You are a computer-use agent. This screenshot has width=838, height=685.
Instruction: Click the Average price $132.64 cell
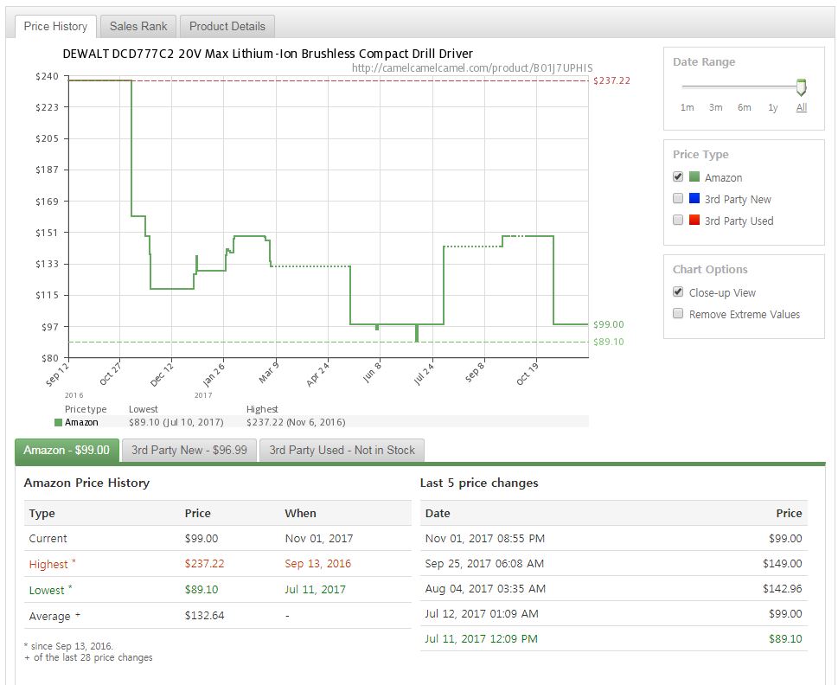(x=204, y=616)
